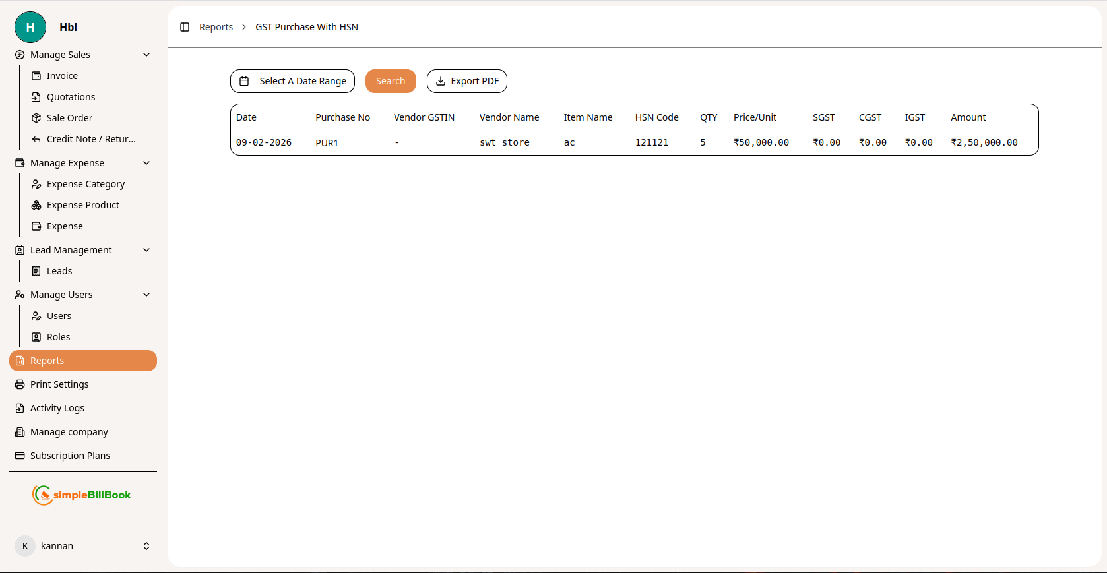
Task: Click the Print Settings printer icon
Action: (20, 384)
